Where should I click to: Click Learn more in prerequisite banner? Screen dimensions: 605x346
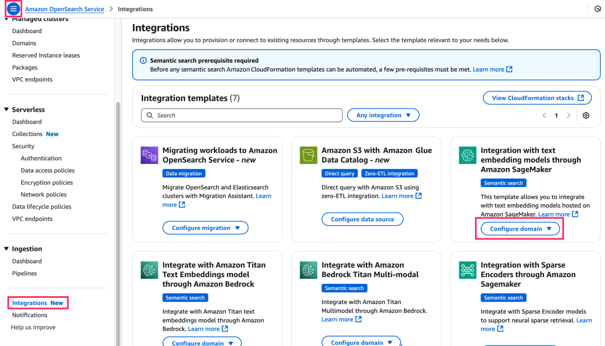point(492,69)
